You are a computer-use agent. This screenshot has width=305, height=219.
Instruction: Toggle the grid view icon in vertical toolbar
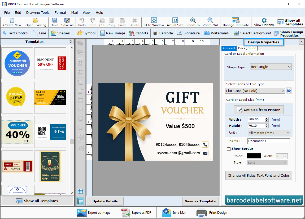[x=80, y=191]
